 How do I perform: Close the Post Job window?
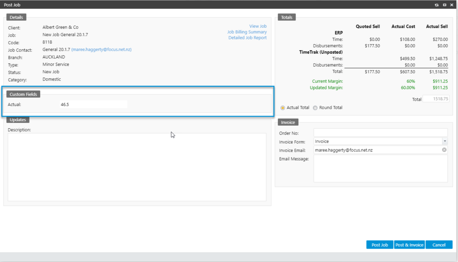pyautogui.click(x=452, y=5)
